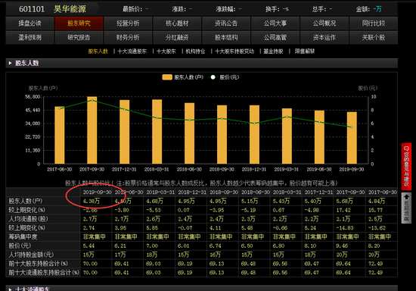Switch to the 公司高管 tab
416x291 pixels.
pos(275,37)
